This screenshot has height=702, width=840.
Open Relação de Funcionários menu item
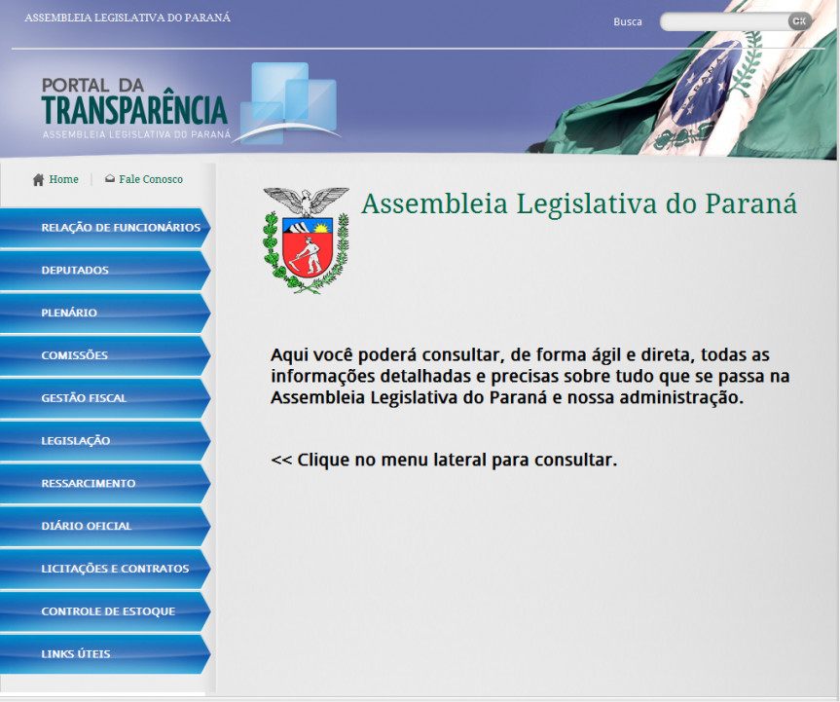pyautogui.click(x=120, y=228)
